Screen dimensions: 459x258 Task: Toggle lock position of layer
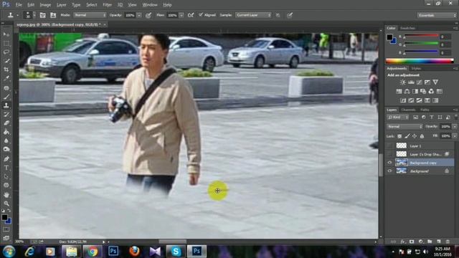415,136
